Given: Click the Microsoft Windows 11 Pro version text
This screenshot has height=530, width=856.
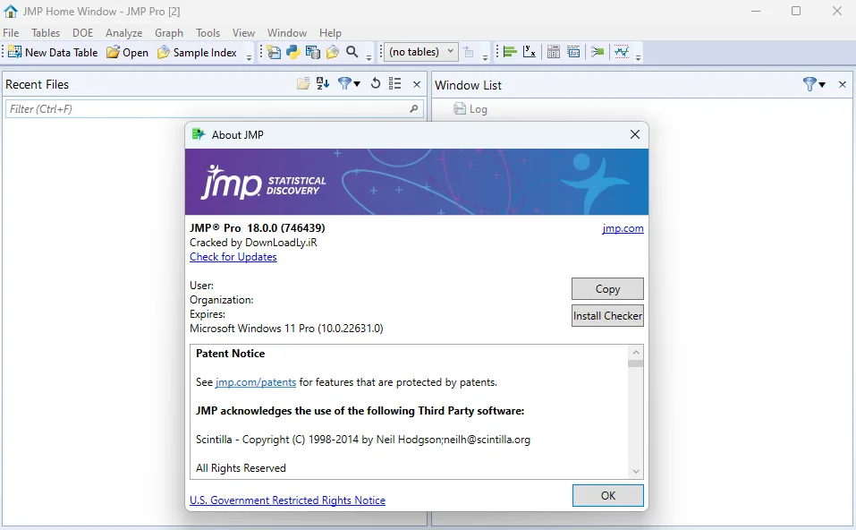Looking at the screenshot, I should pos(286,329).
